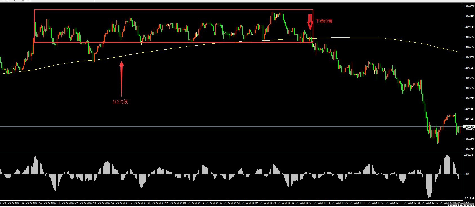
Task: Click the 110.505 price axis label
Action: coord(469,99)
